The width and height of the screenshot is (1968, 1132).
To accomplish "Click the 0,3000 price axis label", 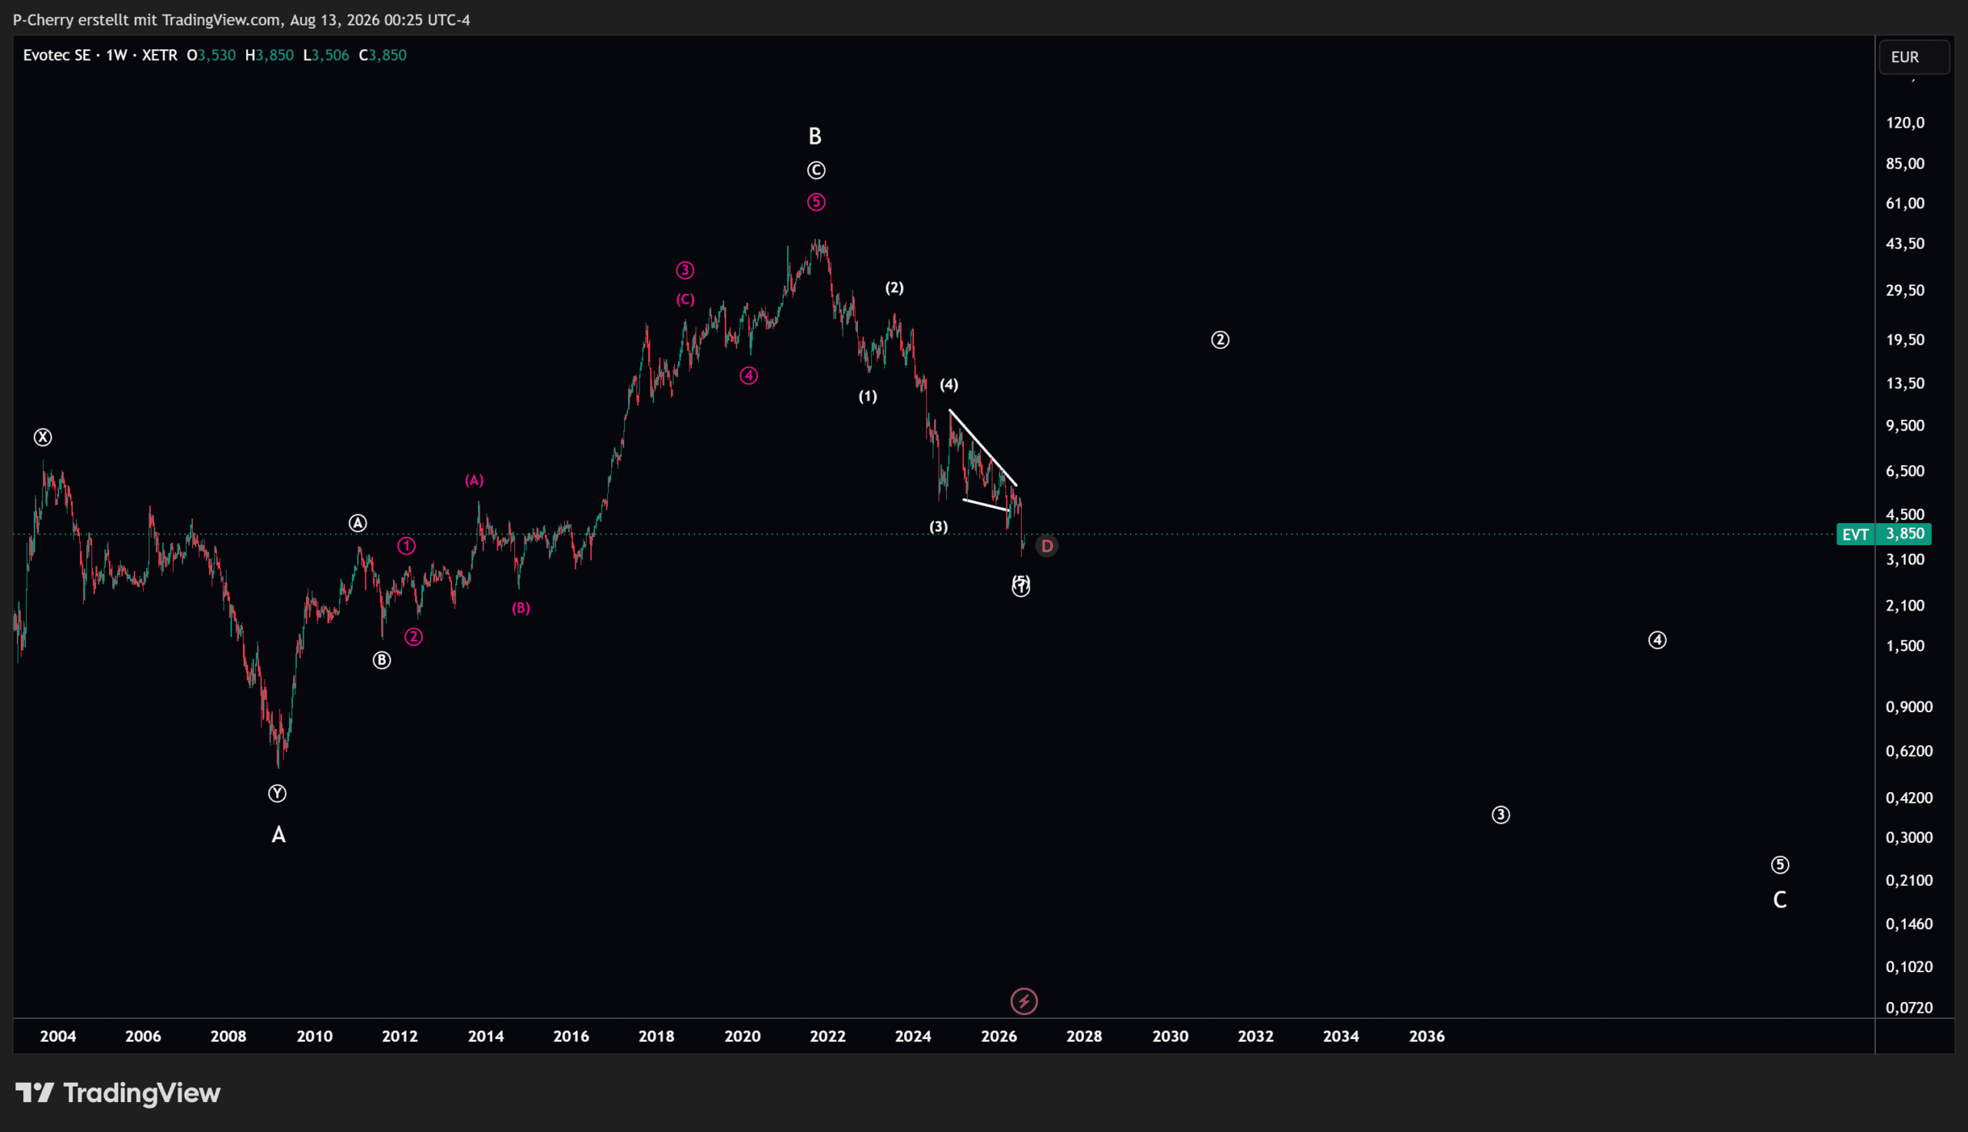I will (x=1910, y=837).
